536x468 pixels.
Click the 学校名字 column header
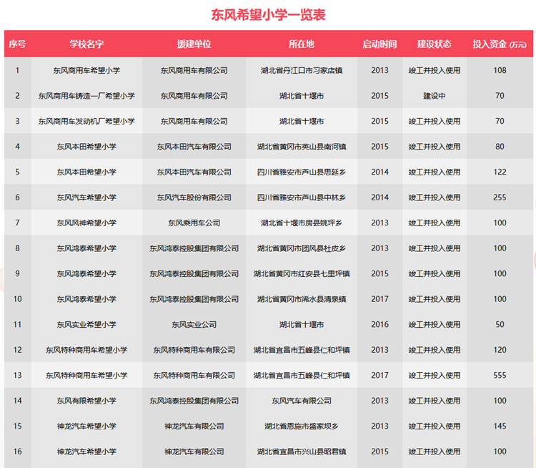(x=86, y=44)
